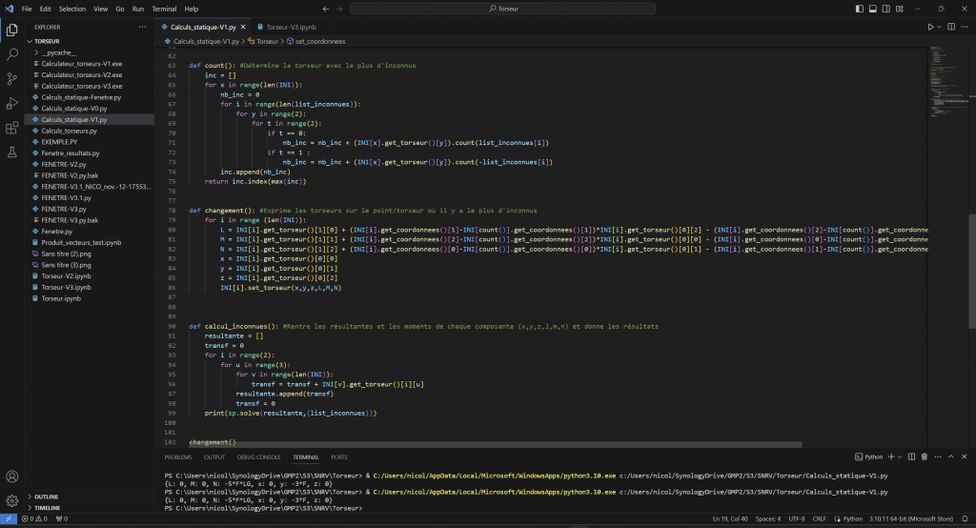Open the Terminal menu
Screen dimensions: 976x528
[164, 9]
